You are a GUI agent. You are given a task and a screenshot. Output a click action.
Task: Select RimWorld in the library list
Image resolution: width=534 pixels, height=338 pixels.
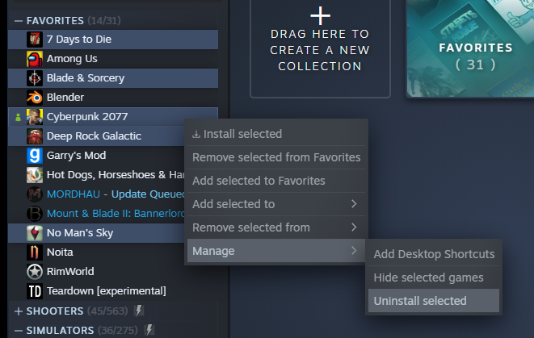click(x=113, y=272)
